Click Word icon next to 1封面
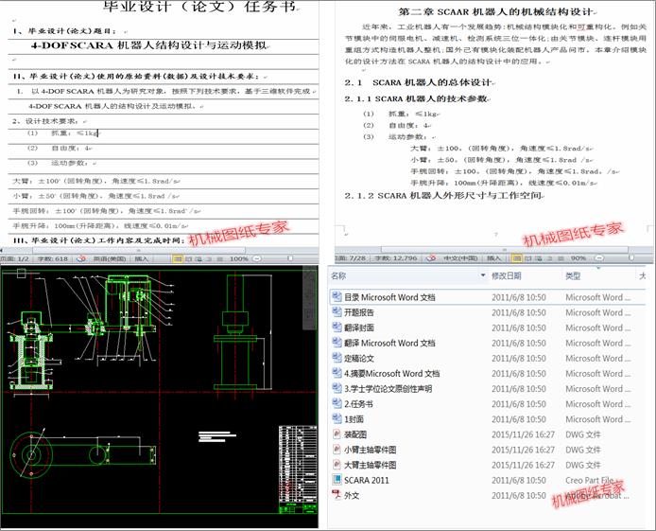Image resolution: width=656 pixels, height=531 pixels. 337,418
